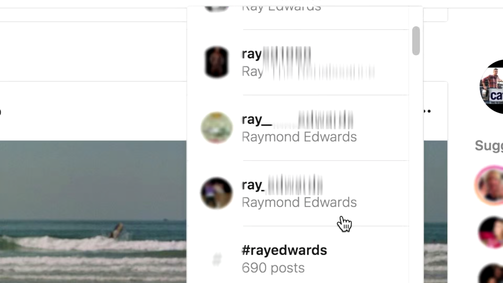Select Raymond Edwards name under ray_ username
The width and height of the screenshot is (503, 283).
[x=299, y=202]
